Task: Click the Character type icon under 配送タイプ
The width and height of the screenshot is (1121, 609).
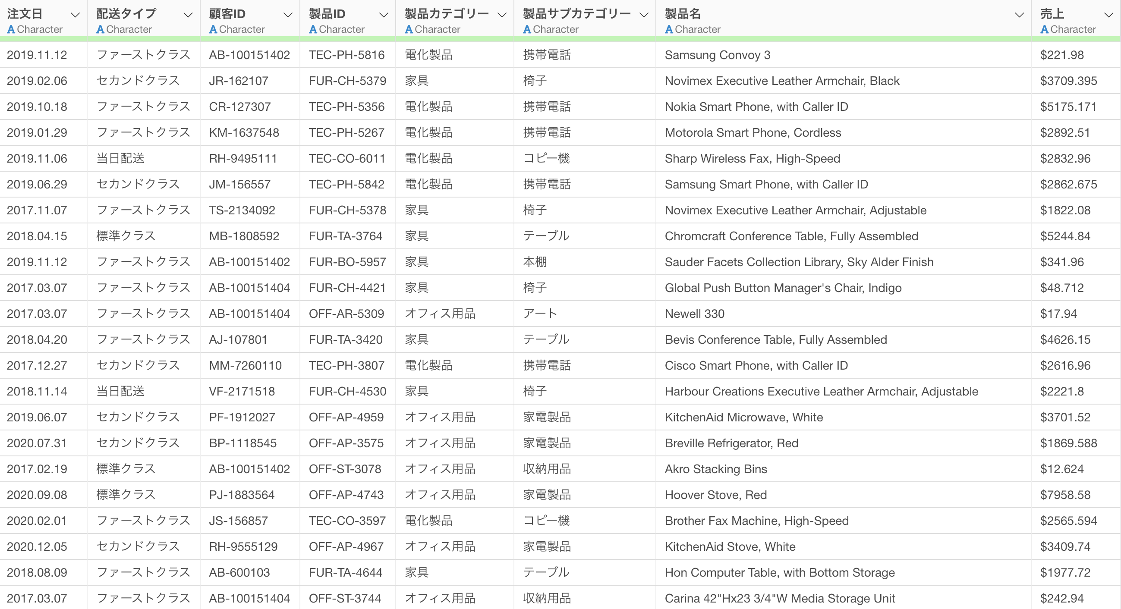Action: (101, 30)
